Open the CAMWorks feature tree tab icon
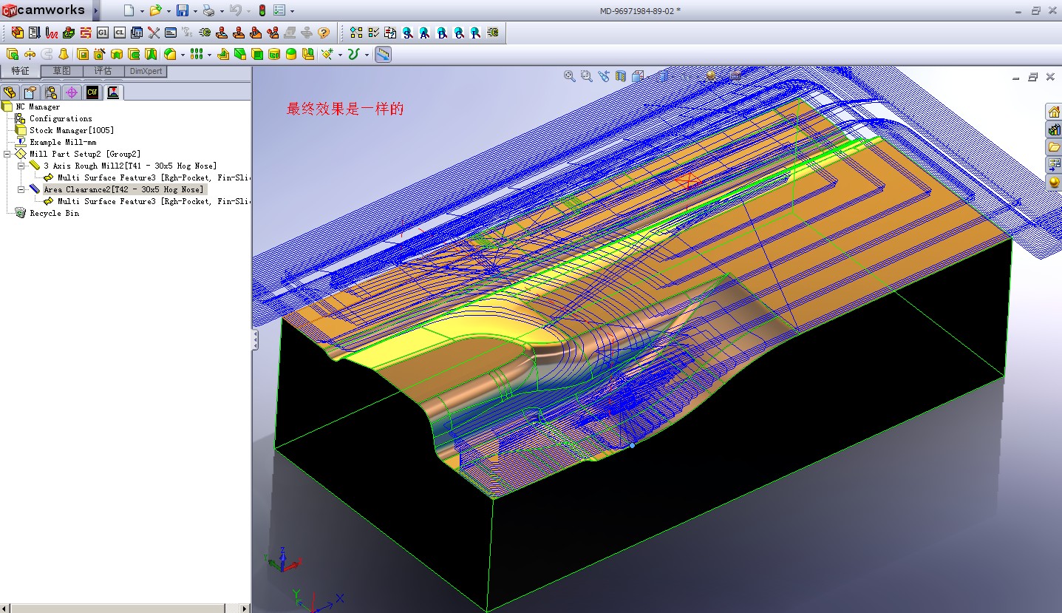 point(92,92)
